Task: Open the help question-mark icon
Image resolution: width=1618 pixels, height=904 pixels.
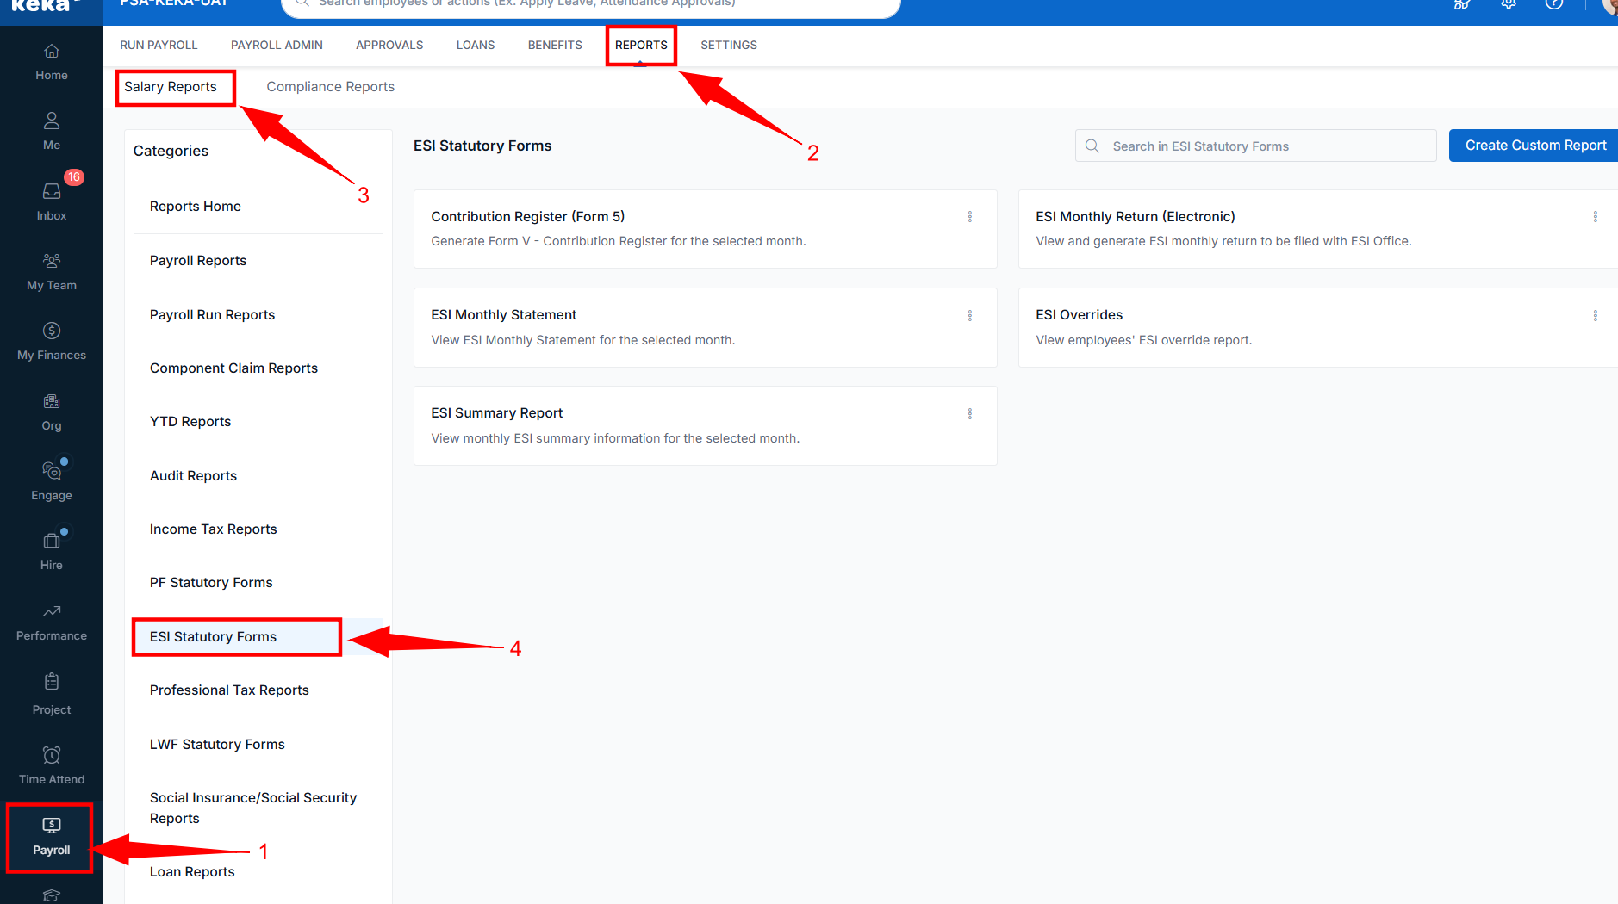Action: [x=1553, y=4]
